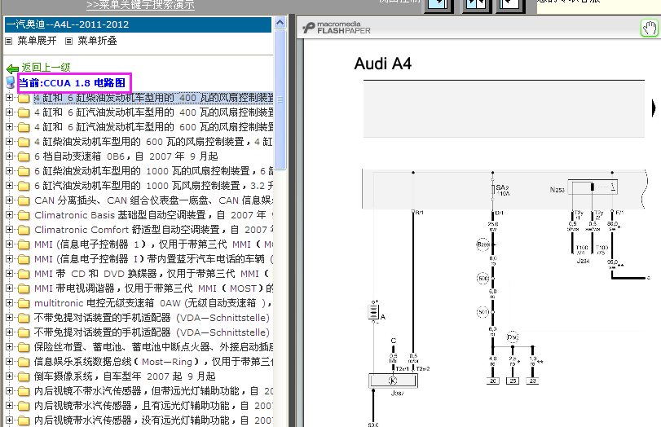Click the J367 component in the diagram
This screenshot has height=427, width=661.
tap(393, 381)
